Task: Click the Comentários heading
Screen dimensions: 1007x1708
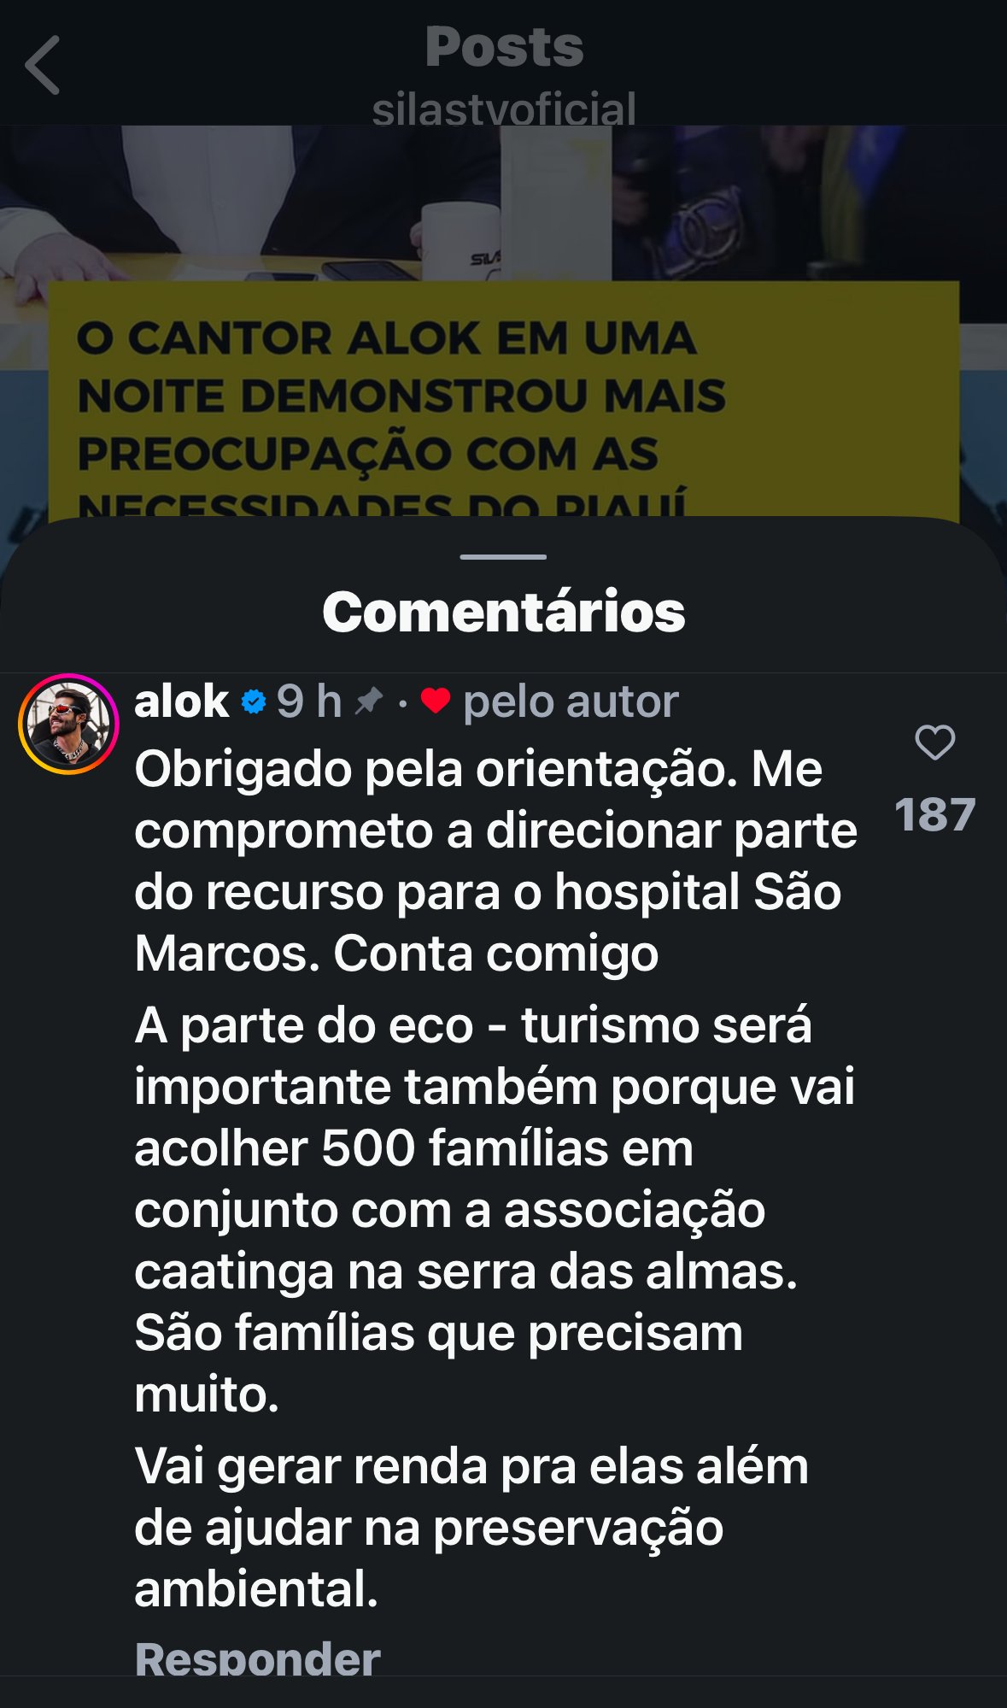Action: [x=503, y=612]
